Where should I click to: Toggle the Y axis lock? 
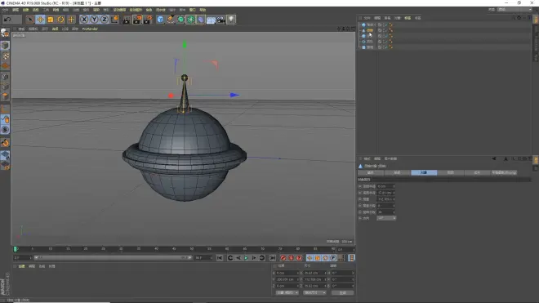click(94, 20)
